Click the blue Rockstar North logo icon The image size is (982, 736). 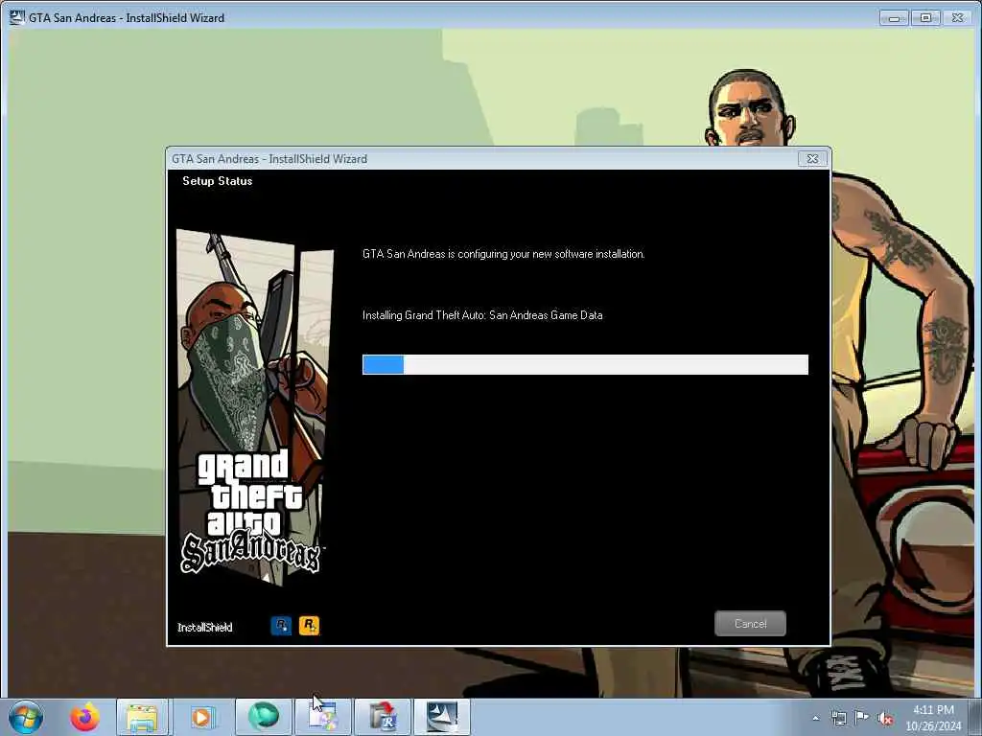click(281, 625)
